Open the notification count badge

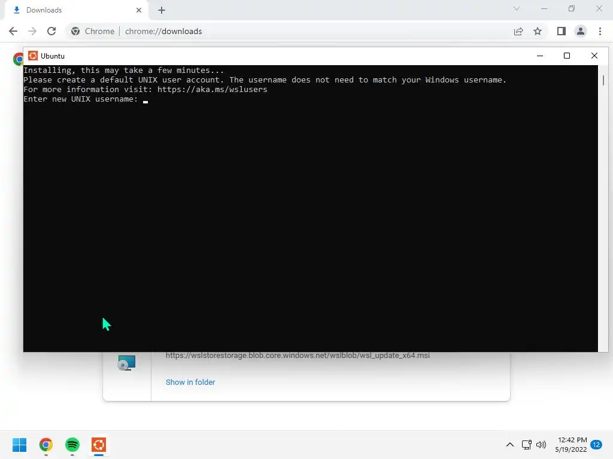[x=596, y=445]
